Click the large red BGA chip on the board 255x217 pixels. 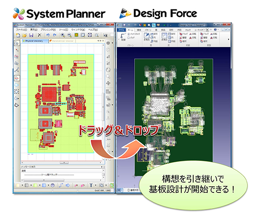coord(49,94)
